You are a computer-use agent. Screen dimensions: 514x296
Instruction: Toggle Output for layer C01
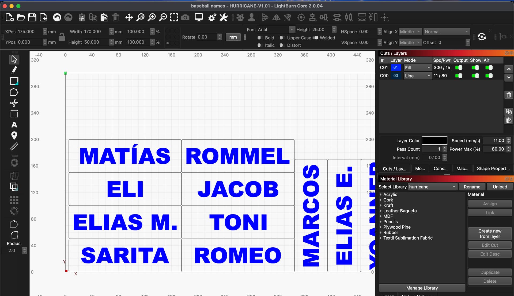click(x=459, y=68)
